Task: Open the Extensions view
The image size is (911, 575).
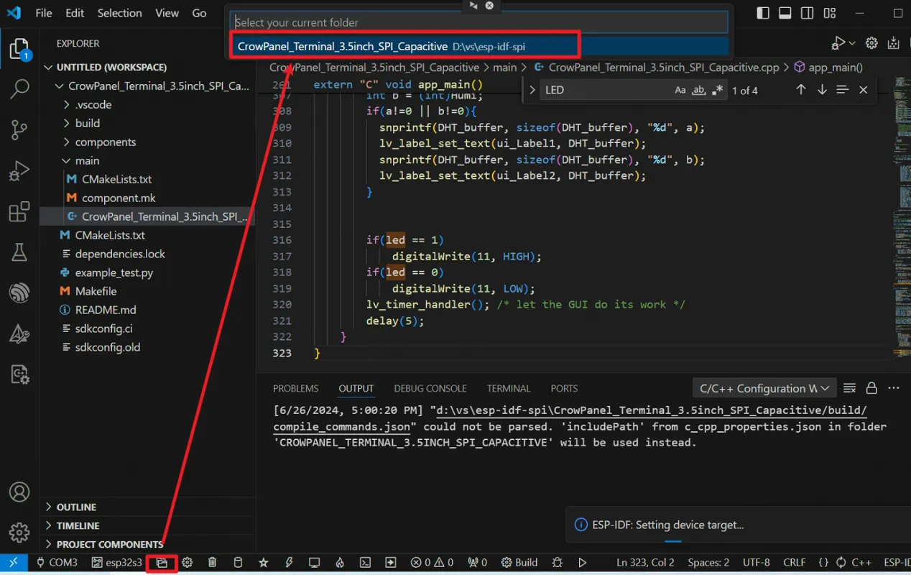Action: coord(19,212)
